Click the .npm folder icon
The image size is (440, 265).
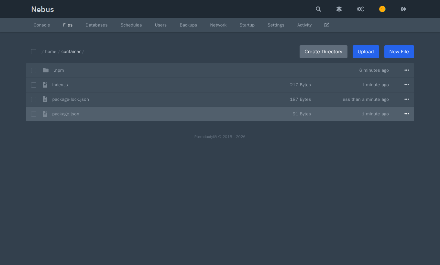click(46, 70)
